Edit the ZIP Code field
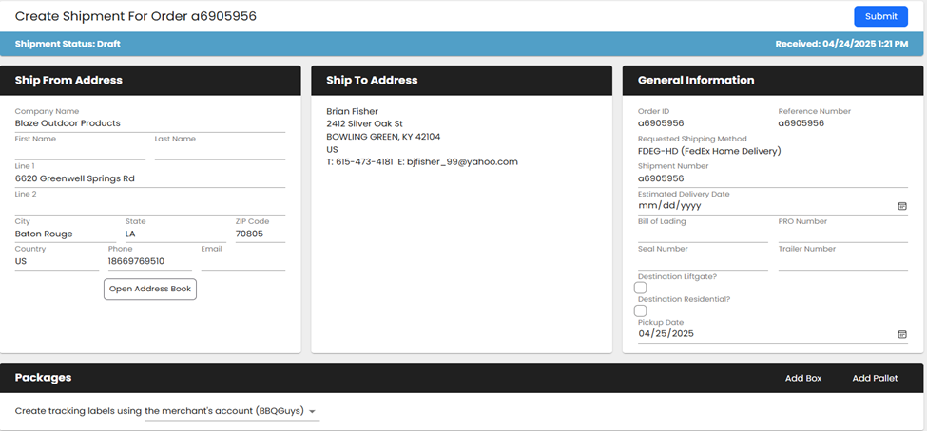The height and width of the screenshot is (431, 927). click(x=260, y=234)
